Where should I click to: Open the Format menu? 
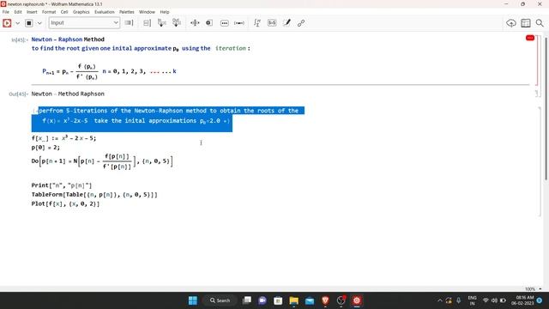(x=49, y=12)
